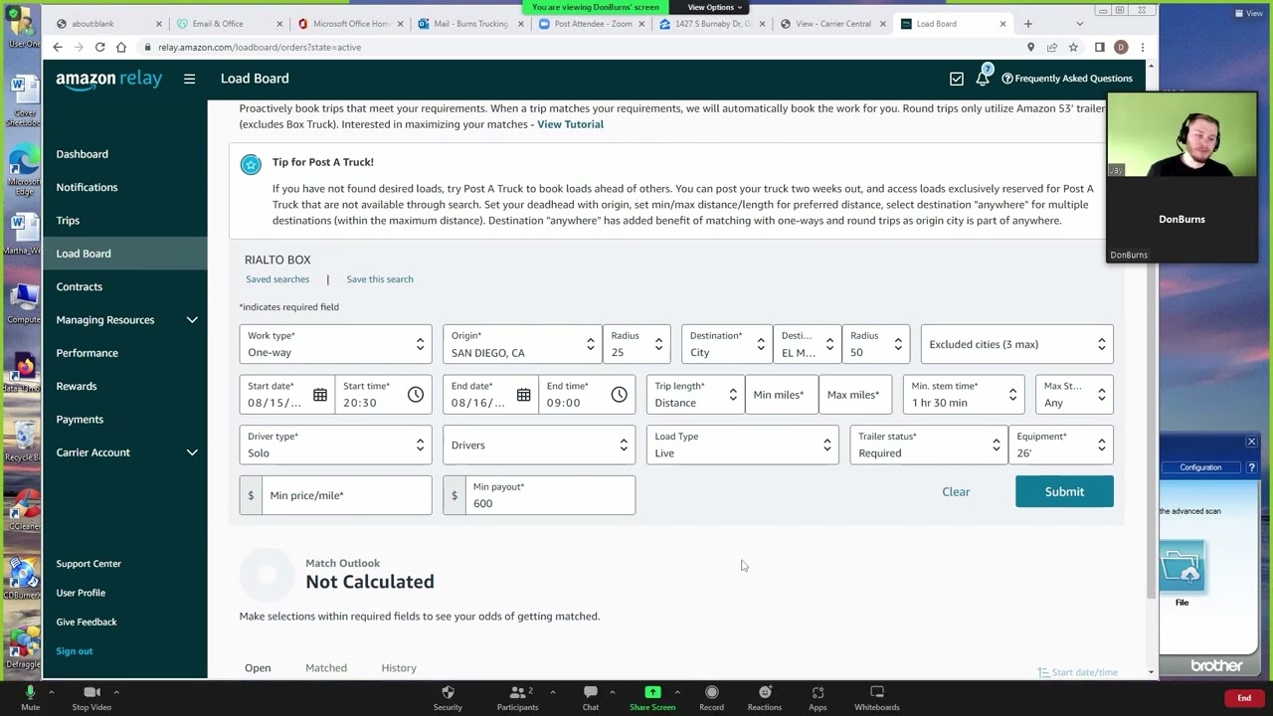
Task: Open the checklist icon in header
Action: tap(957, 79)
